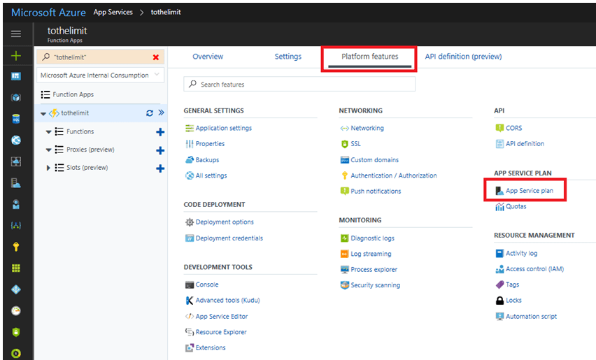This screenshot has width=596, height=360.
Task: Click the Application settings icon
Action: pyautogui.click(x=190, y=128)
